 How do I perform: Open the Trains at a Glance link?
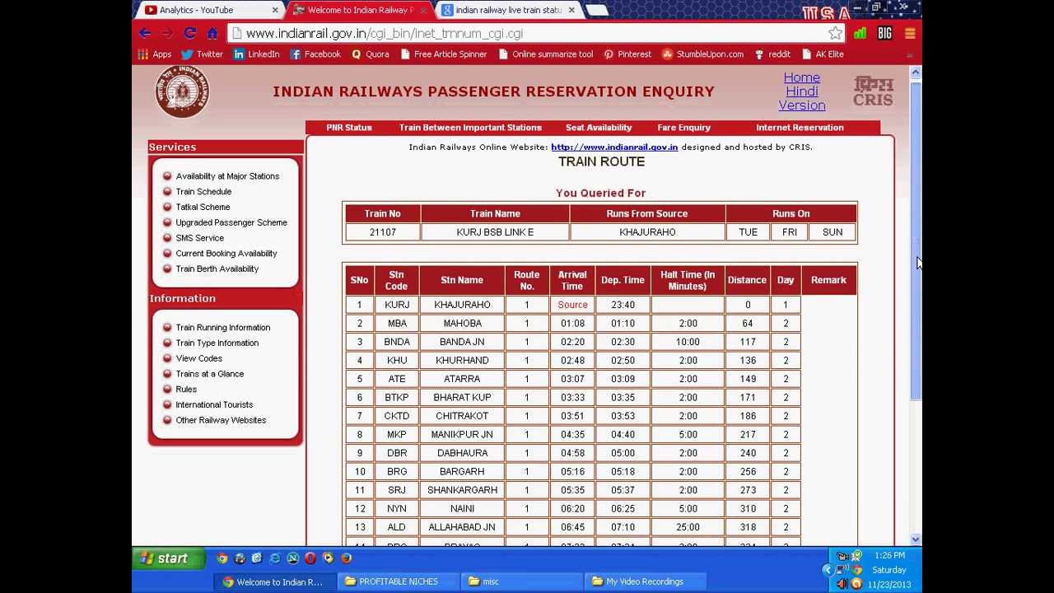[209, 374]
